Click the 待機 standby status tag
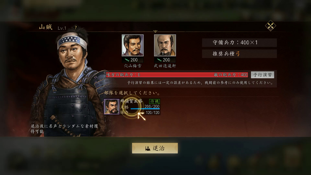The height and width of the screenshot is (175, 311). coord(154,102)
